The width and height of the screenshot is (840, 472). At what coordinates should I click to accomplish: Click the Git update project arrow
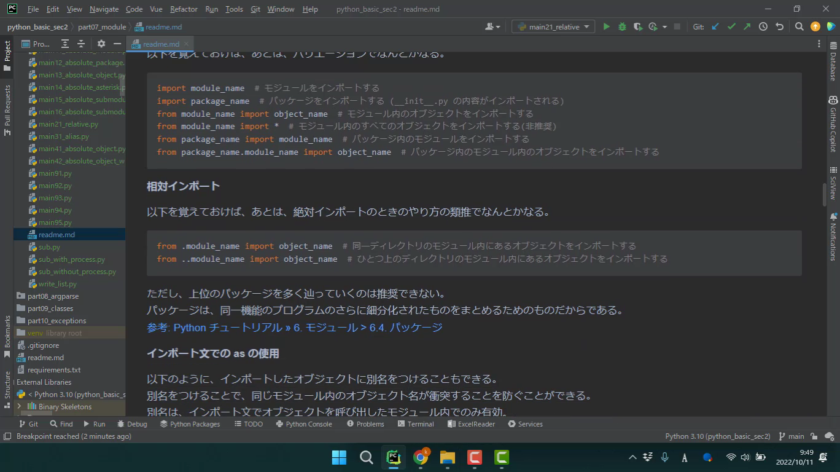[x=715, y=26]
